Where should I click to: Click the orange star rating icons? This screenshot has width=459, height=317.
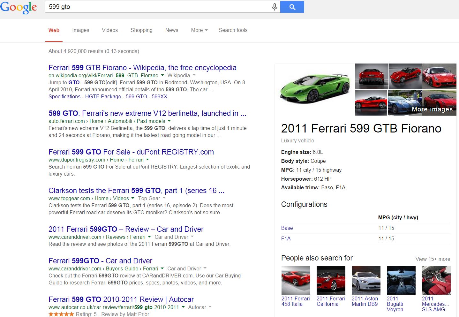tap(61, 314)
